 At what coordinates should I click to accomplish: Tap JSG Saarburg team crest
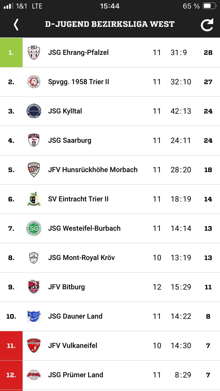click(34, 140)
